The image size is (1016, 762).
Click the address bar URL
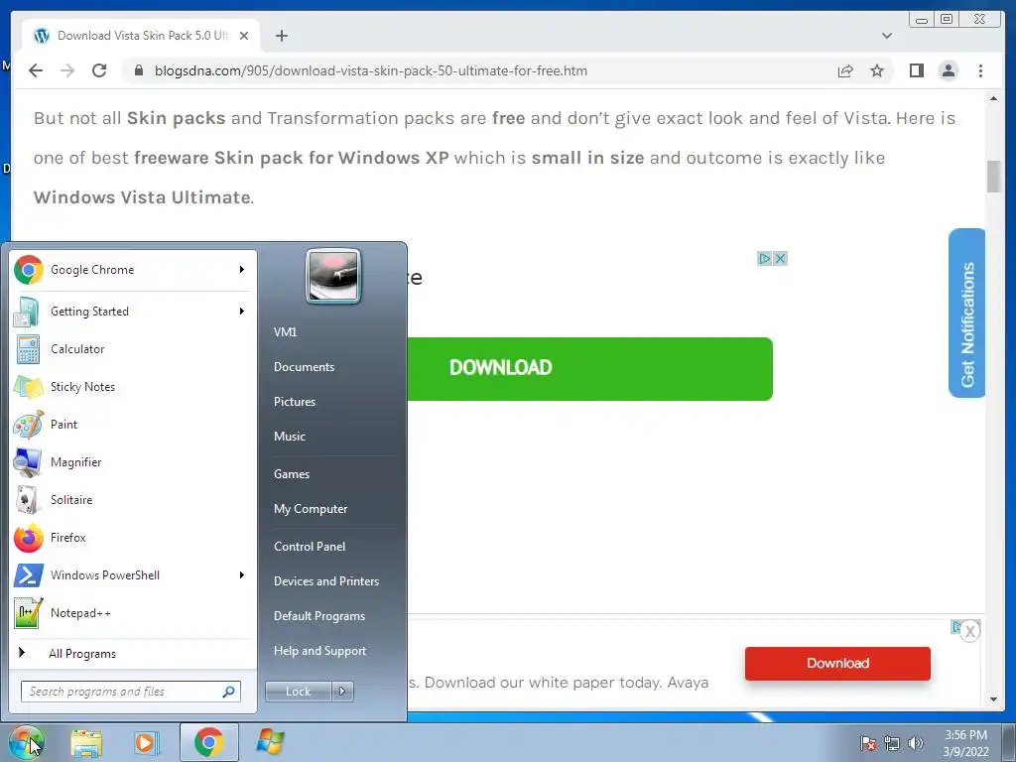(x=371, y=70)
